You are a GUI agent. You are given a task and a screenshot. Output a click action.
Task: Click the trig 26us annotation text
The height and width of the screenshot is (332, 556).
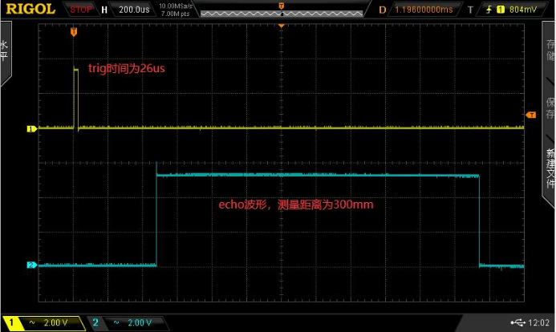(x=127, y=68)
